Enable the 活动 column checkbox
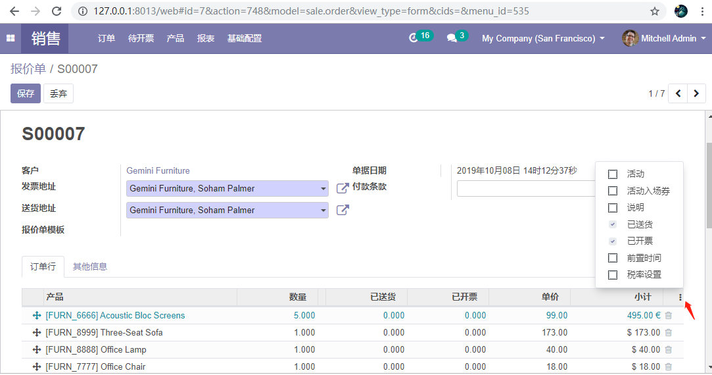The image size is (712, 375). coord(613,174)
